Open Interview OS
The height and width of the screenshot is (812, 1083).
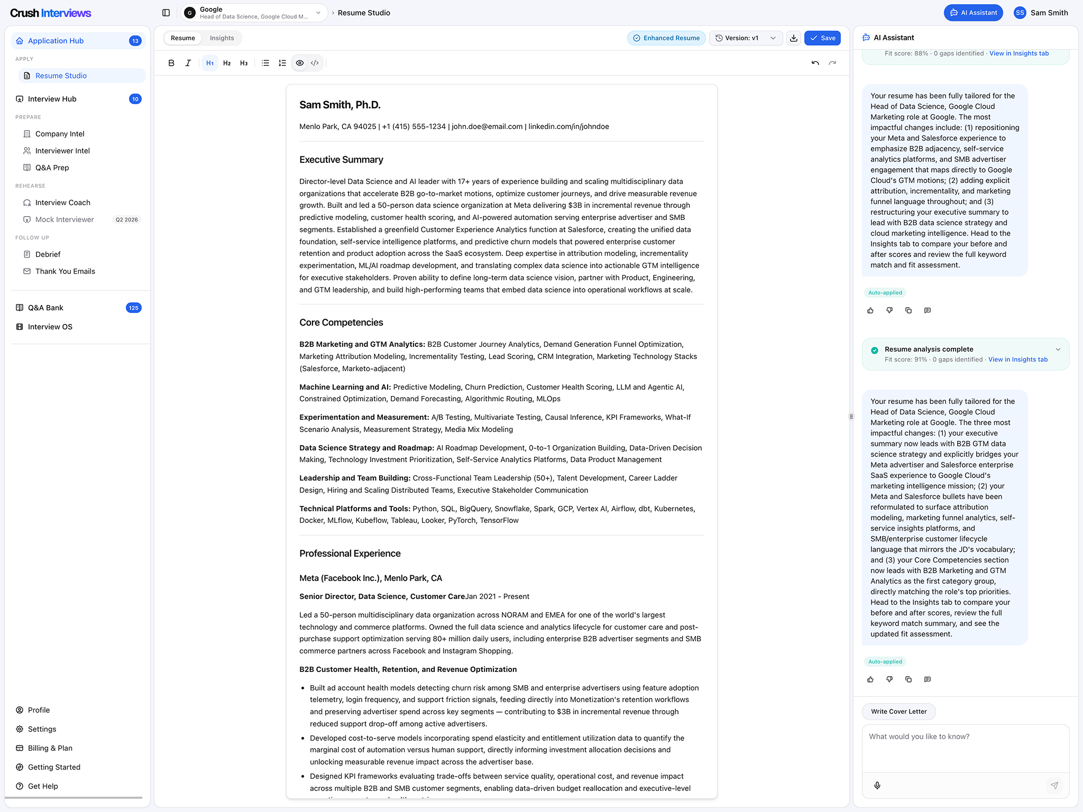click(x=79, y=327)
